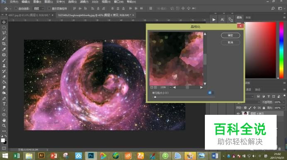Select the Clone Stamp tool
The height and width of the screenshot is (160, 287).
coord(4,65)
